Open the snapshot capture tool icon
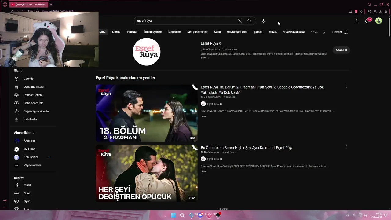The height and width of the screenshot is (220, 391). pos(350,11)
